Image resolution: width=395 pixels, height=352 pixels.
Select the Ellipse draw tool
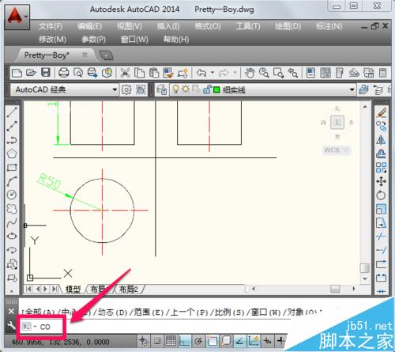(12, 237)
